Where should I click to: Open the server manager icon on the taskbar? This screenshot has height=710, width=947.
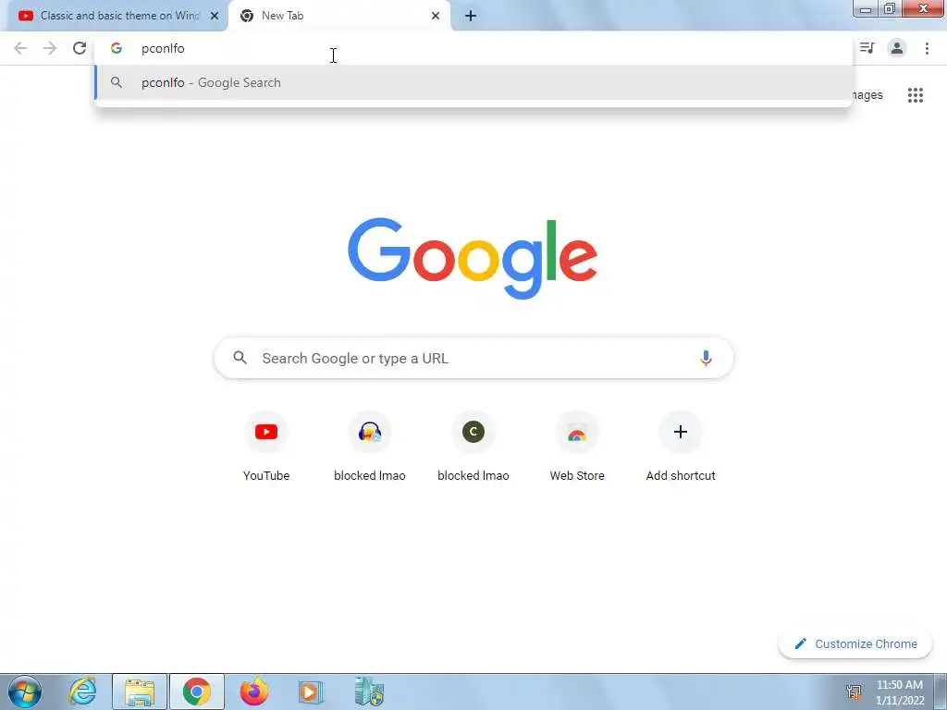[x=369, y=692]
